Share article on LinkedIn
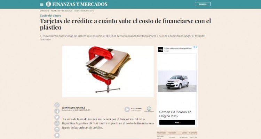 57,123
